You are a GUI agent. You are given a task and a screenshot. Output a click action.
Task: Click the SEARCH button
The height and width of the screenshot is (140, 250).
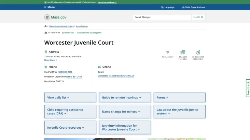[x=198, y=17]
